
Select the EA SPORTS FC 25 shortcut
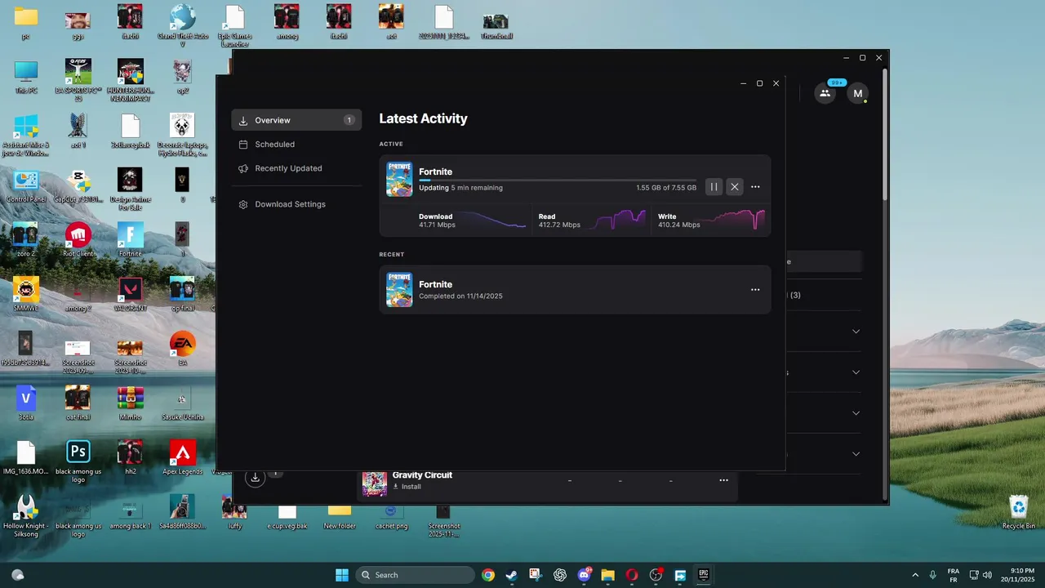(x=78, y=80)
